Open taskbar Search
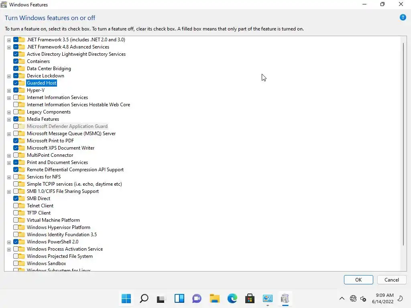 pyautogui.click(x=144, y=298)
